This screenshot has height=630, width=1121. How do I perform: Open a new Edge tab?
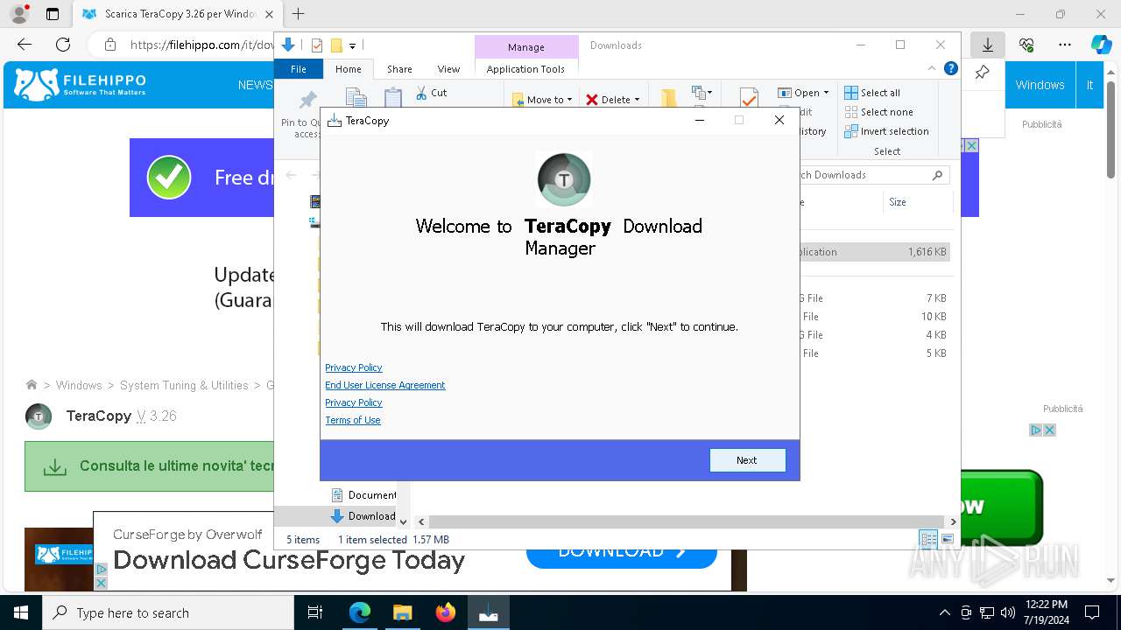pos(299,14)
